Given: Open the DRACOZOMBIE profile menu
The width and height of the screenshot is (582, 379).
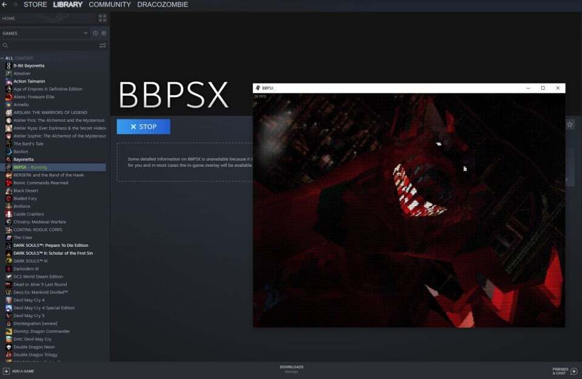Looking at the screenshot, I should click(162, 4).
